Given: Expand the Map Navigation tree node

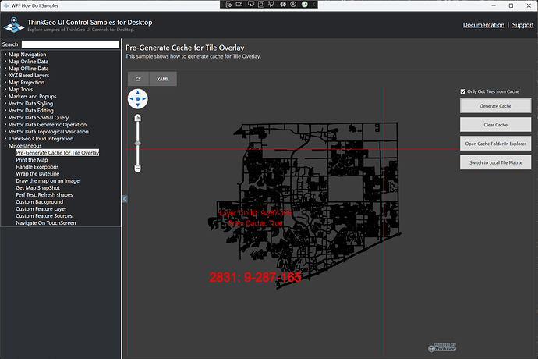Looking at the screenshot, I should [5, 55].
